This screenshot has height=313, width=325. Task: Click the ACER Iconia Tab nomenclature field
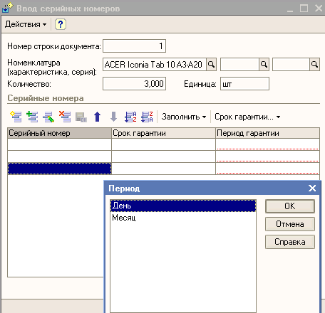click(x=155, y=65)
